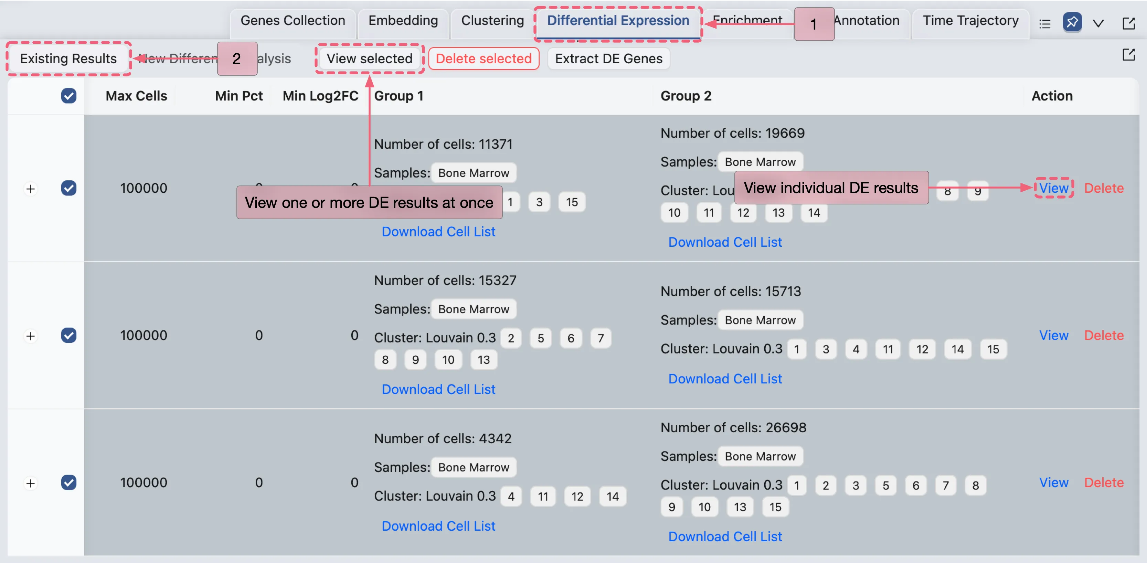Image resolution: width=1147 pixels, height=563 pixels.
Task: Click the View selected button
Action: coord(369,59)
